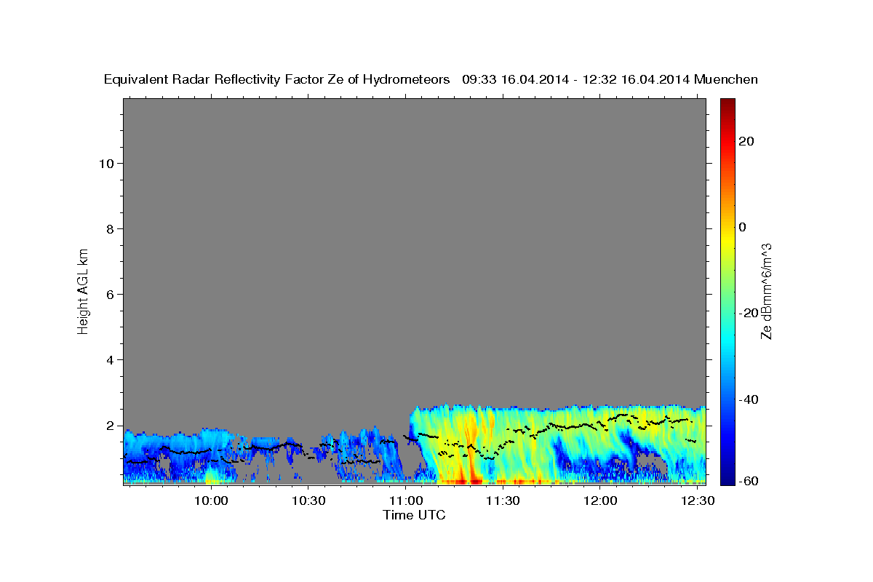Click the height tick label '10'

pos(105,163)
